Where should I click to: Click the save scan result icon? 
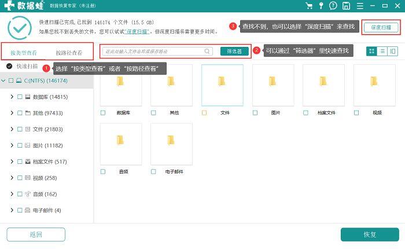point(346,6)
